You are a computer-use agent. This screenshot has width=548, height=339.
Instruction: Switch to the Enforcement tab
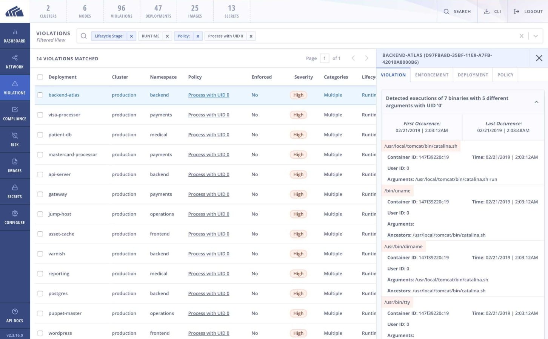pos(431,75)
